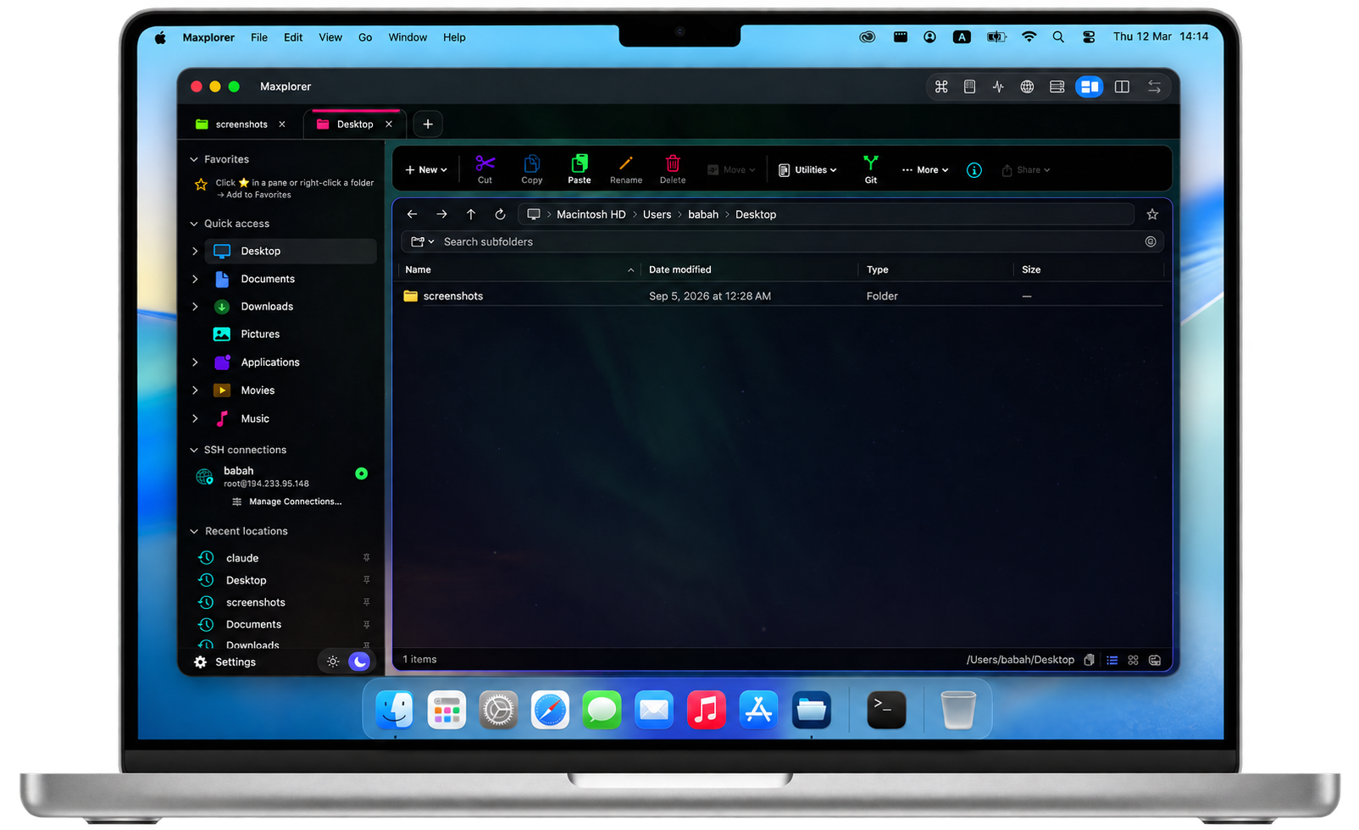Go forward with the right arrow
1359x830 pixels.
(441, 214)
